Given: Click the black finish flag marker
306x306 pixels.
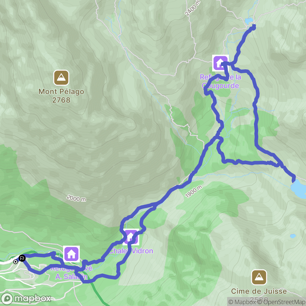Looking at the screenshot, I should [22, 258].
